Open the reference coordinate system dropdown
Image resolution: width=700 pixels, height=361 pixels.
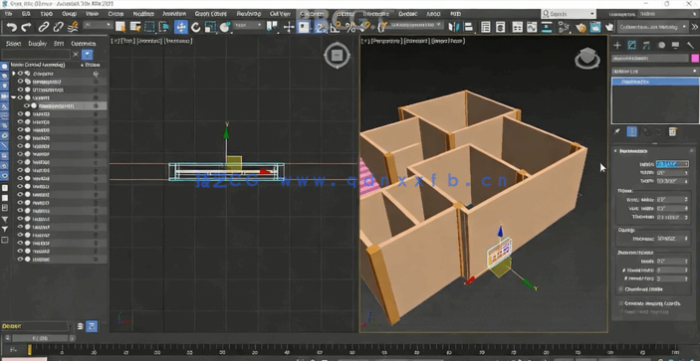[x=248, y=26]
